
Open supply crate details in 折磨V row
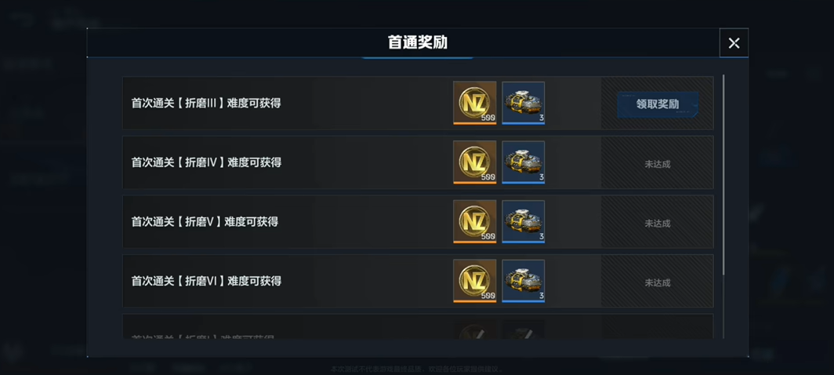click(524, 221)
